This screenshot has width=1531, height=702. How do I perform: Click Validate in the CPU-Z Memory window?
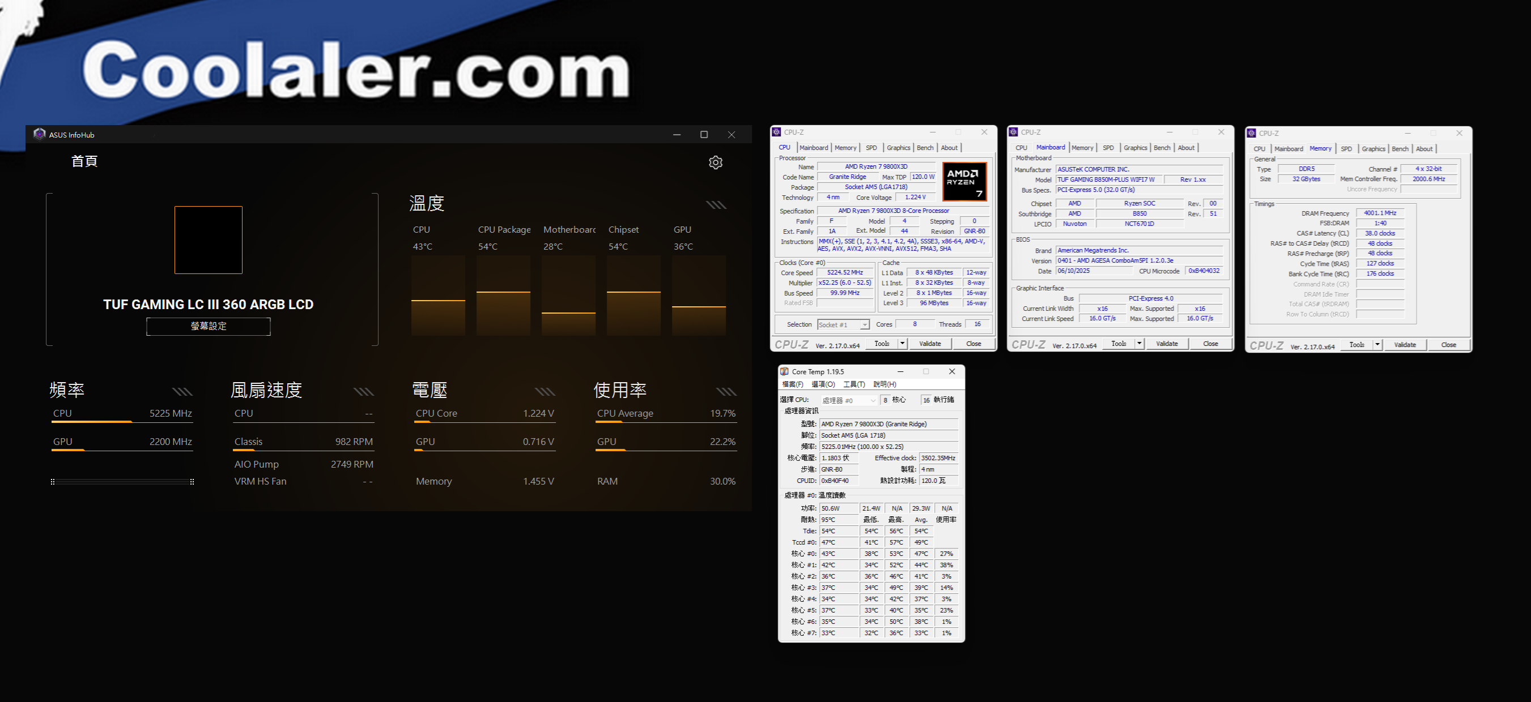pyautogui.click(x=1405, y=344)
